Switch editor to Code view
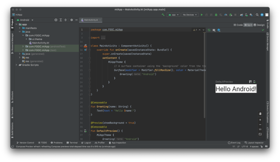The height and width of the screenshot is (162, 280). [238, 25]
